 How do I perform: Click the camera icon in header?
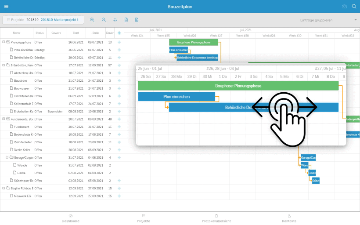(x=344, y=7)
